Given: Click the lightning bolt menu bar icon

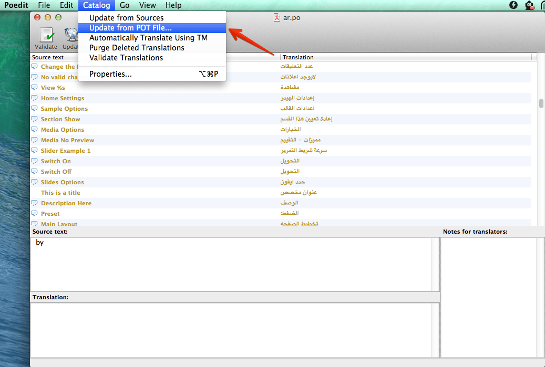Looking at the screenshot, I should coord(514,5).
